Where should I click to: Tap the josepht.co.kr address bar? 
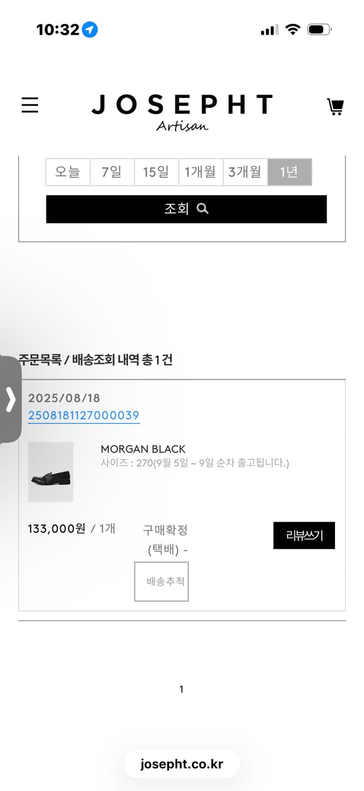(x=182, y=763)
